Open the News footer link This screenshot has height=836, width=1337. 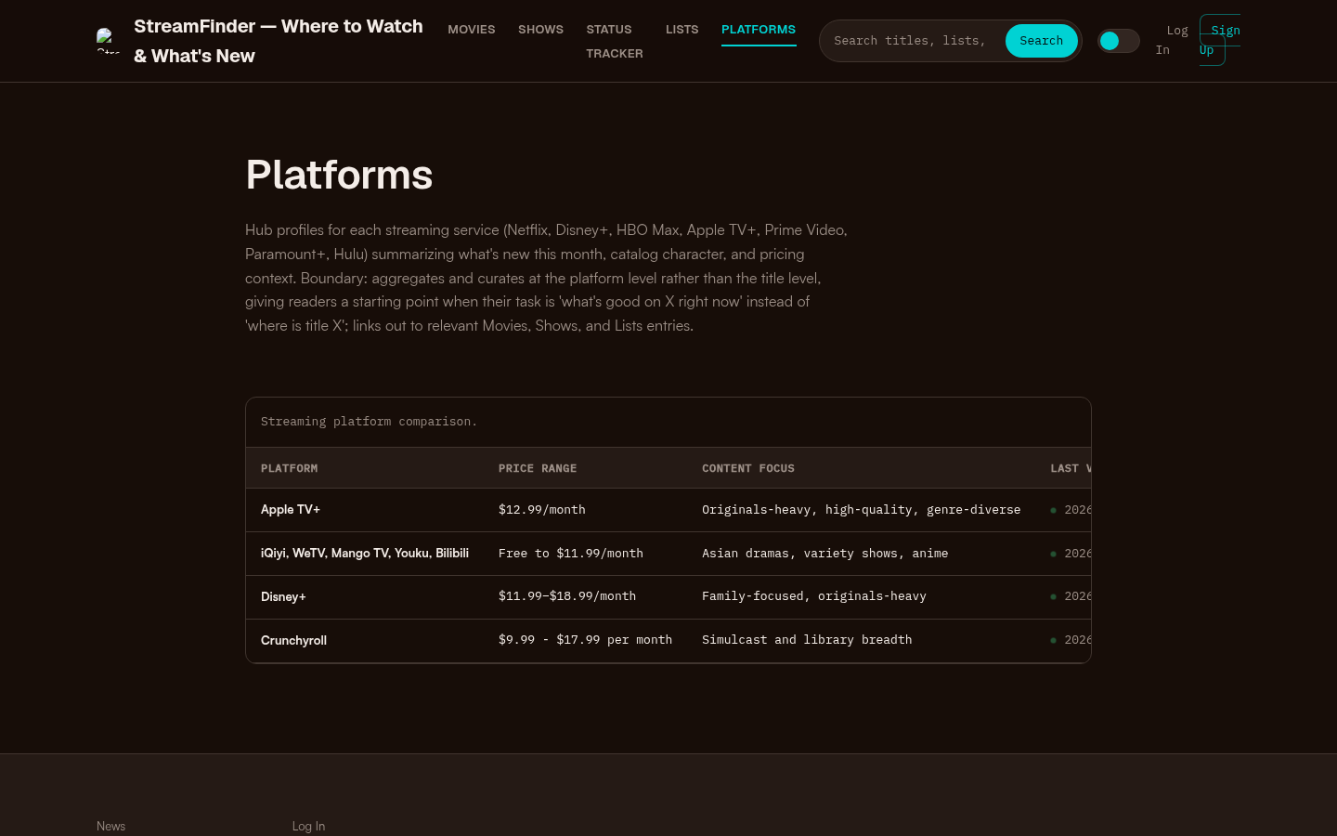pyautogui.click(x=110, y=826)
